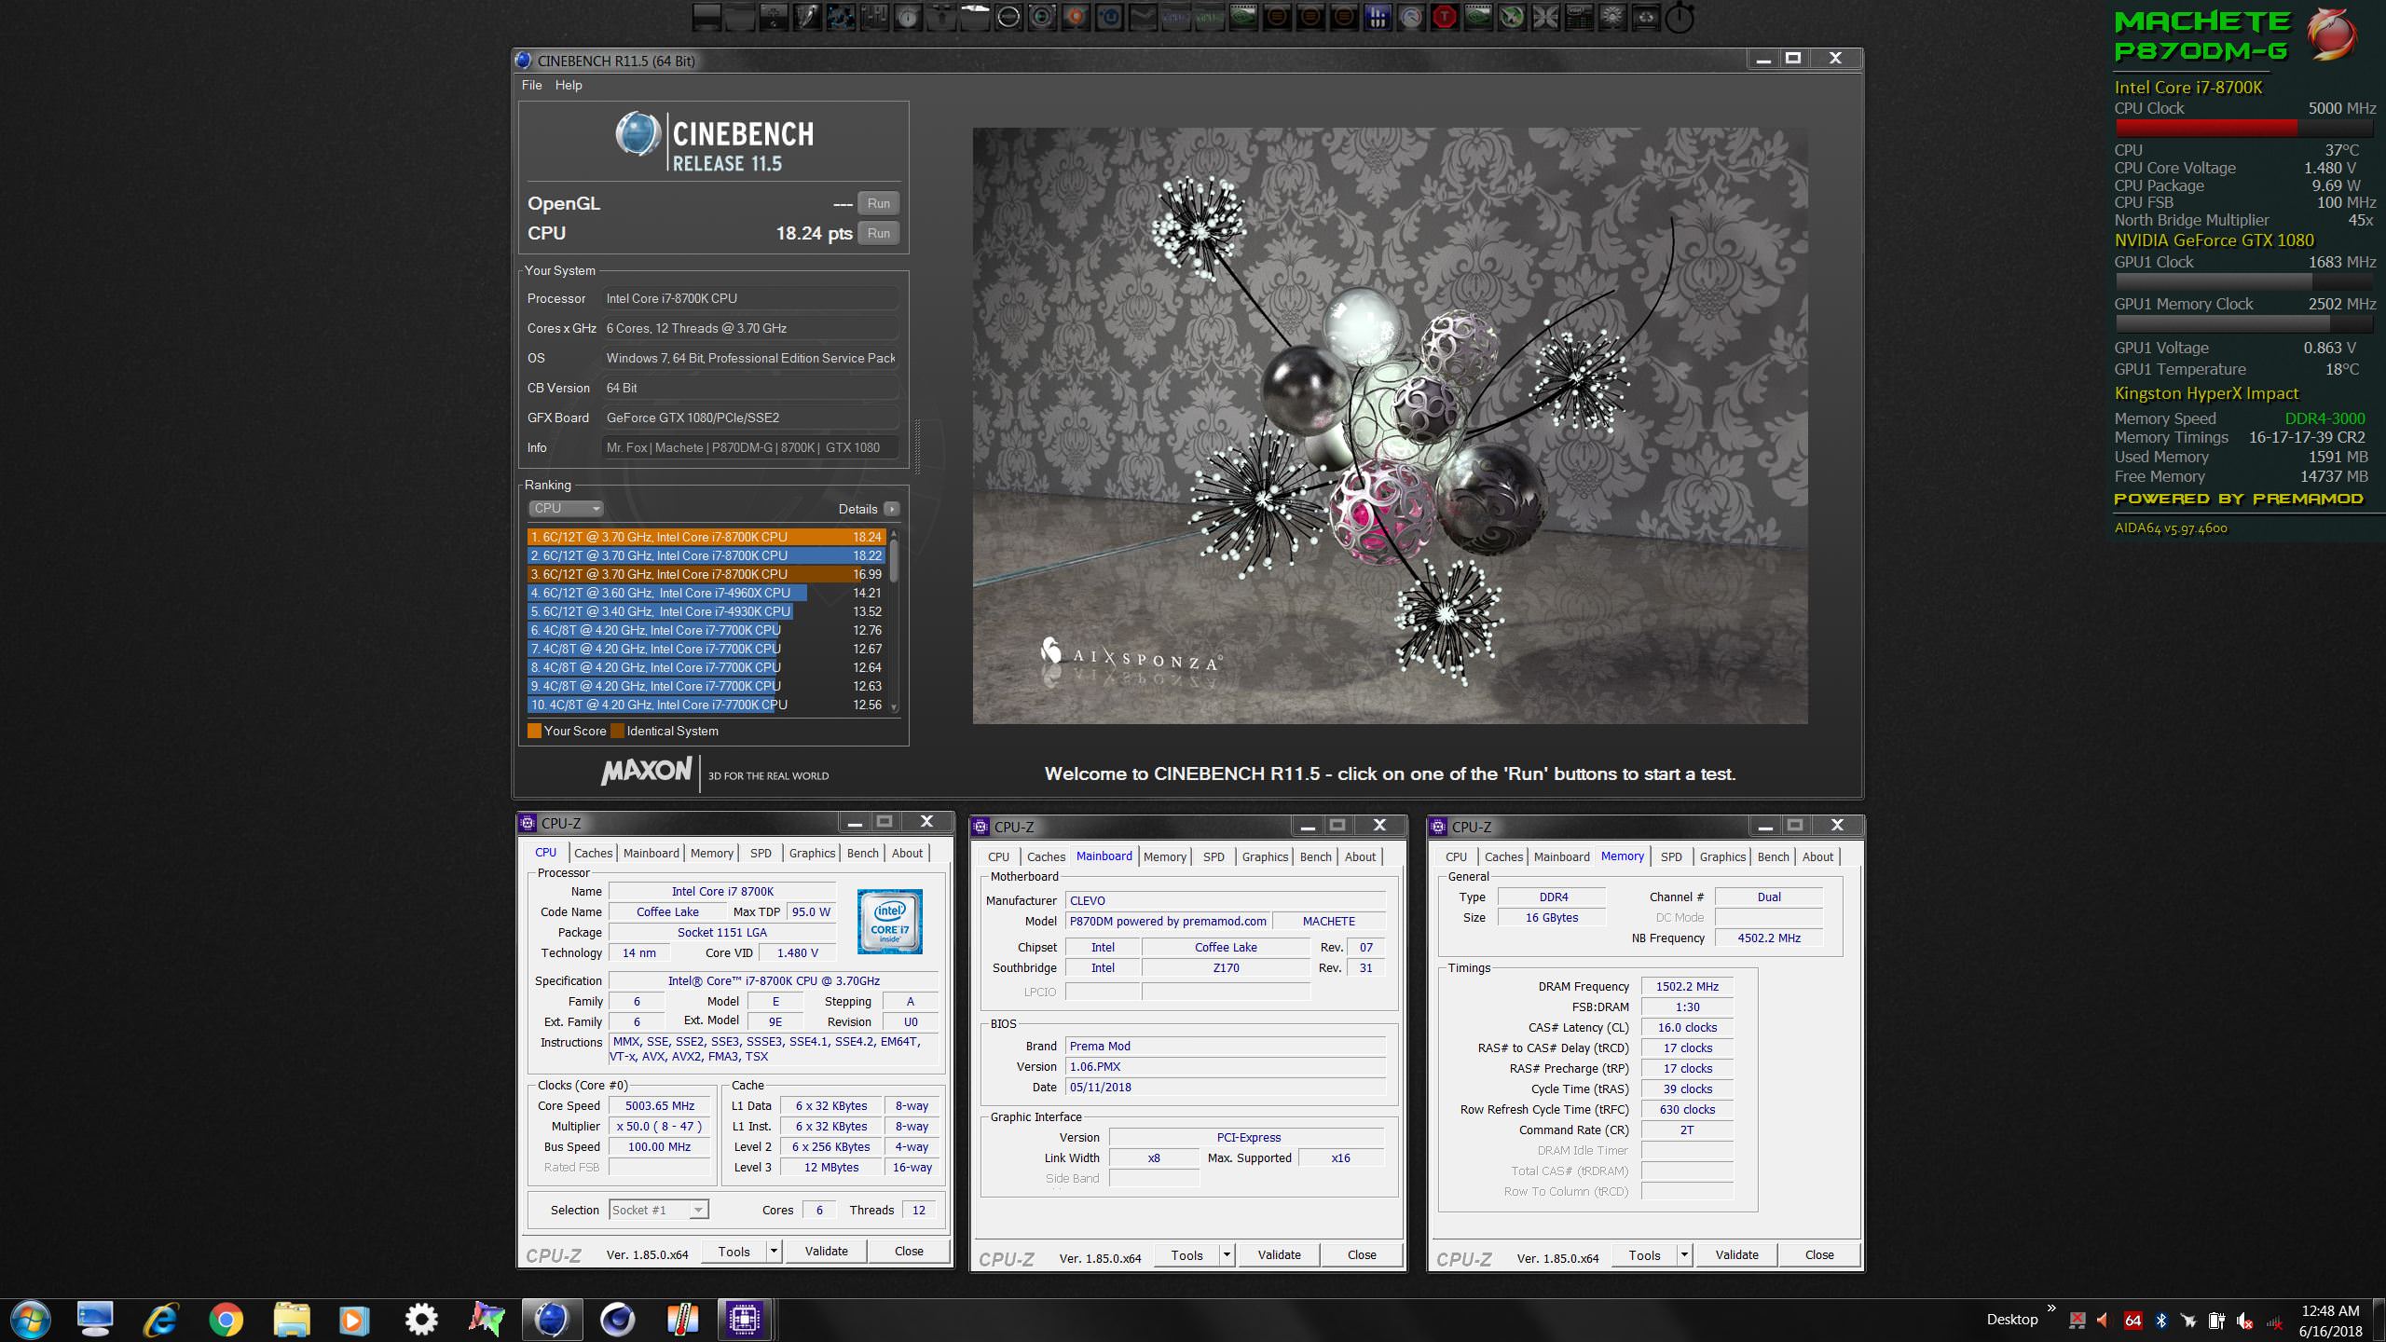Image resolution: width=2386 pixels, height=1342 pixels.
Task: Click Desktop toolbar label in taskbar
Action: tap(2011, 1320)
